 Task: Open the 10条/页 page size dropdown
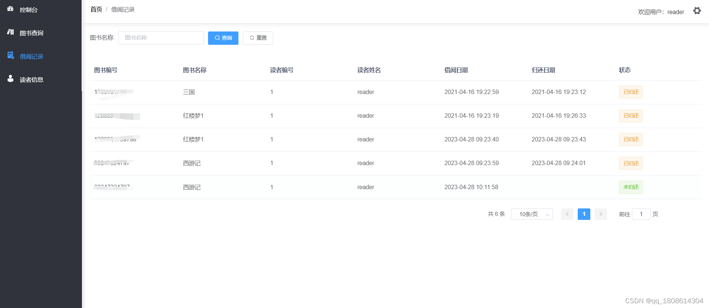[x=531, y=214]
